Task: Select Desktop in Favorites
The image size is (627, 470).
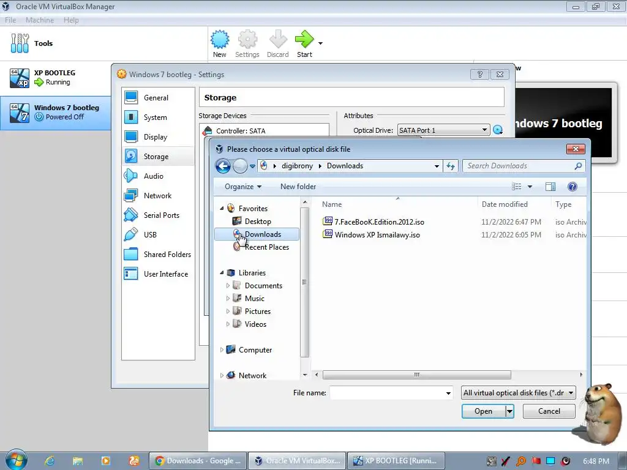Action: (x=258, y=222)
